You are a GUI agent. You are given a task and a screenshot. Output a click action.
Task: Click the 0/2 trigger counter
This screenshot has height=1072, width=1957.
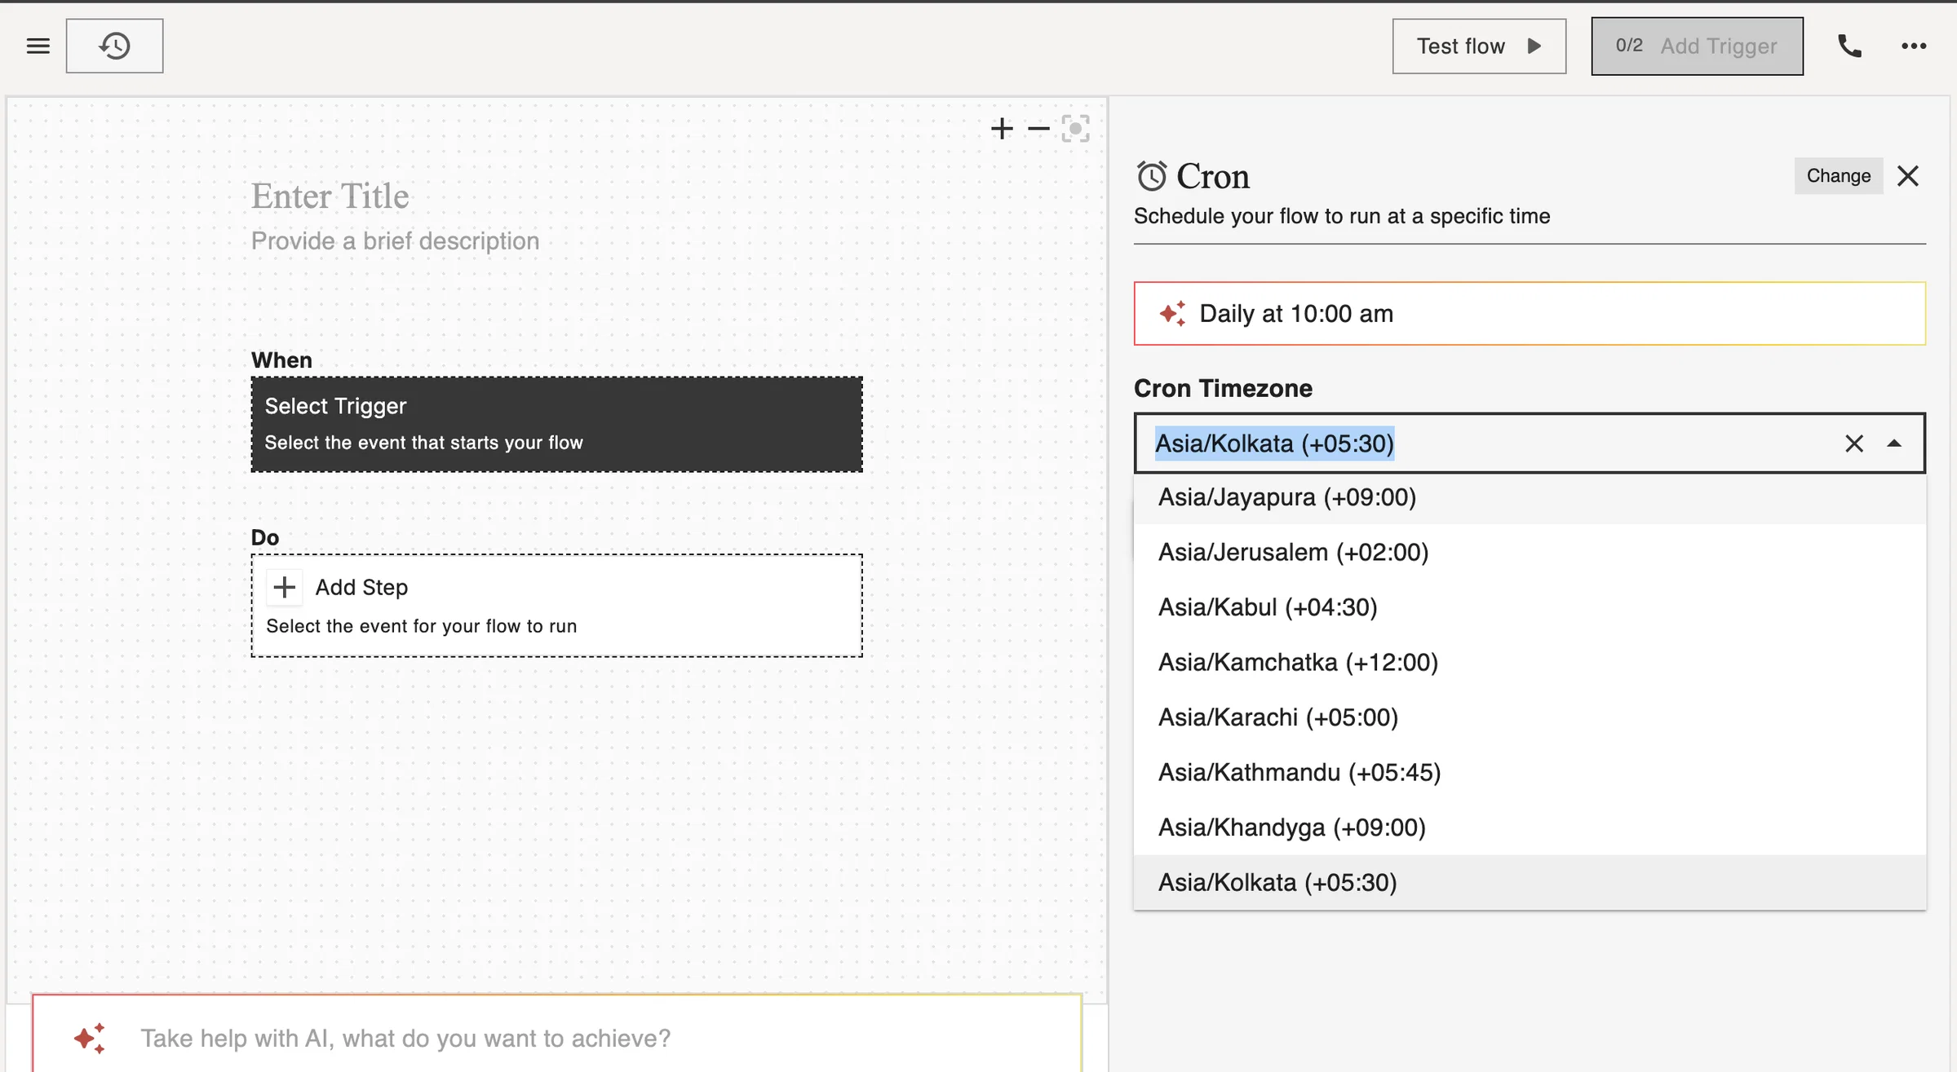pyautogui.click(x=1629, y=46)
